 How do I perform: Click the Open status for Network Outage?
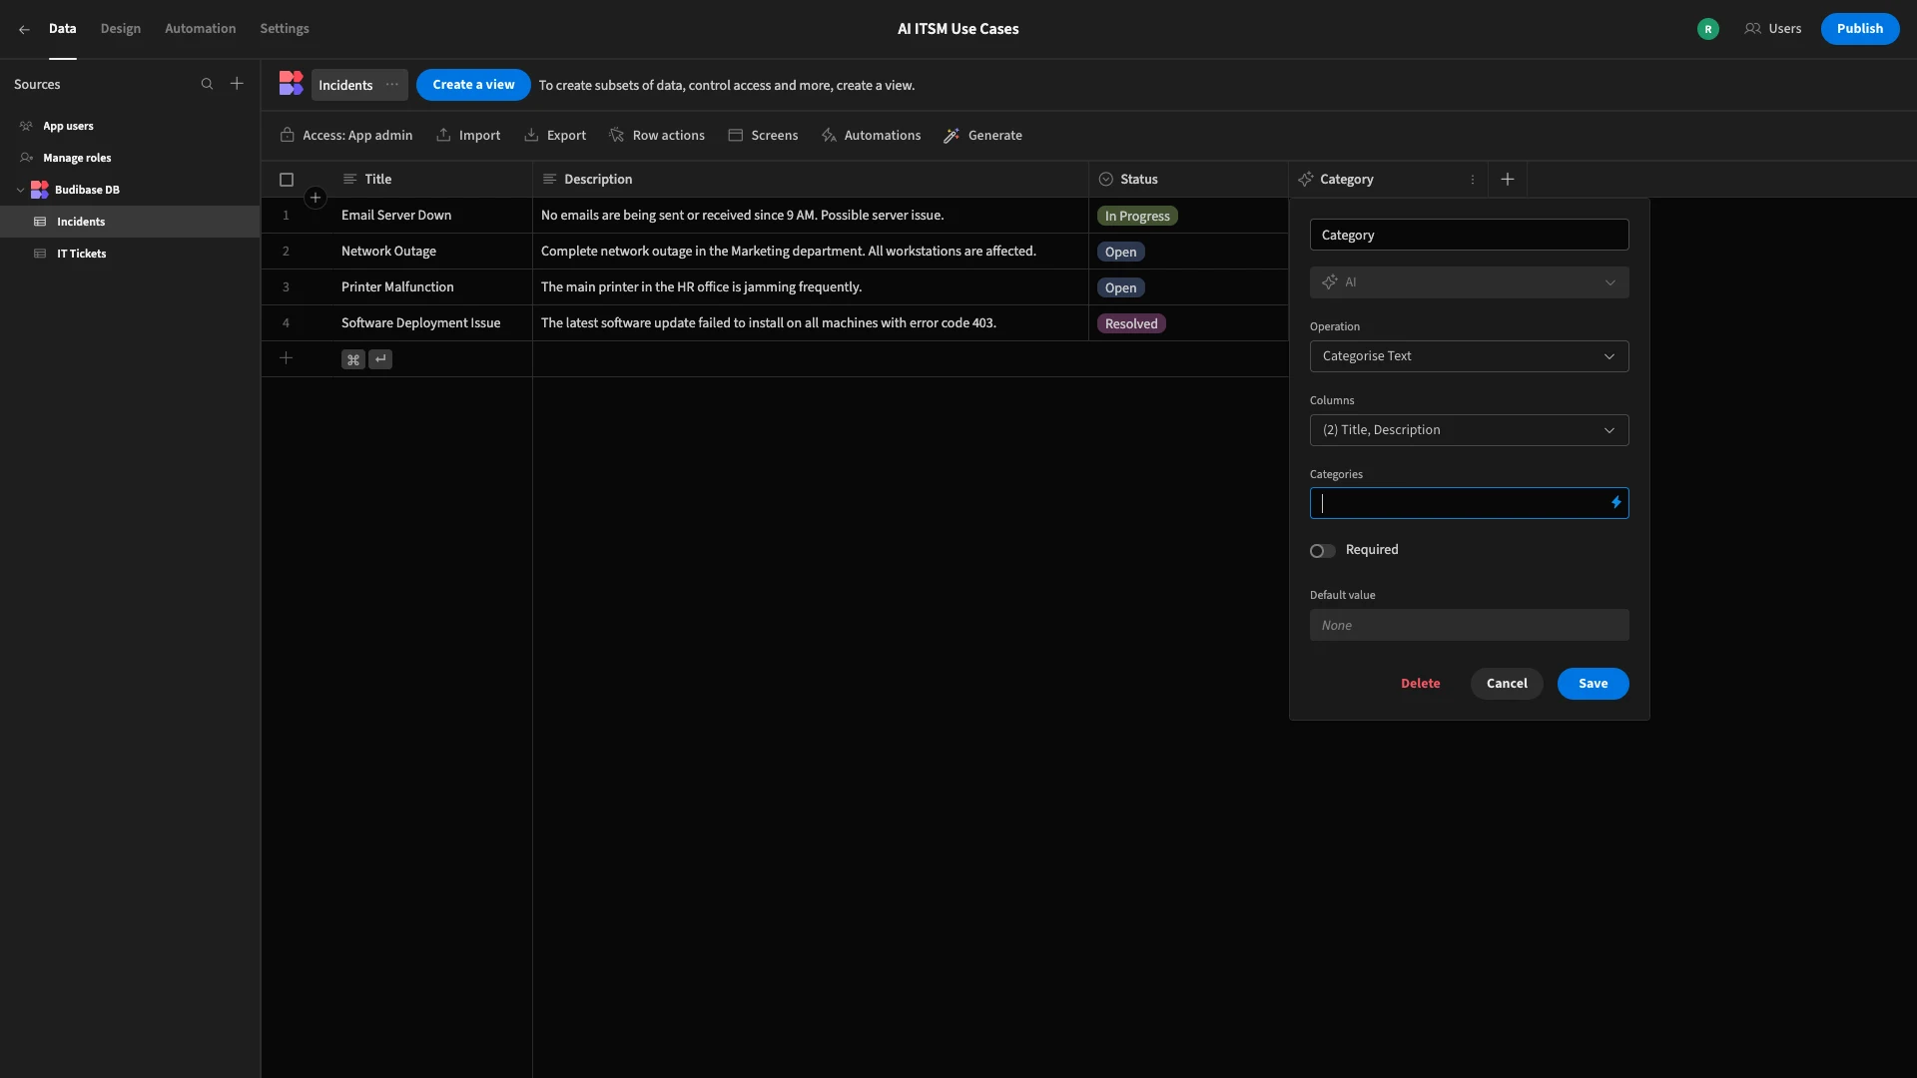tap(1120, 252)
